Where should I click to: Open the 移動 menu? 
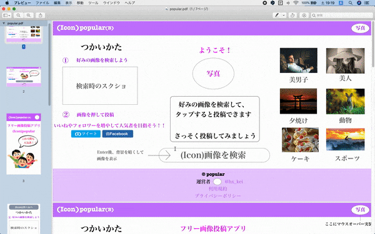[x=80, y=3]
